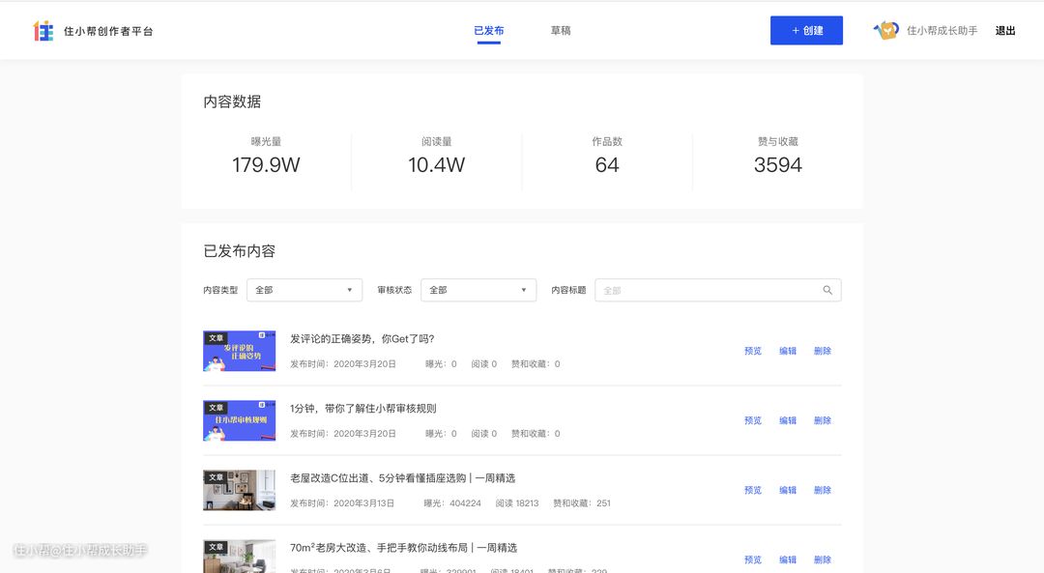Focus the 内容标题 search field
This screenshot has width=1044, height=573.
(x=710, y=290)
